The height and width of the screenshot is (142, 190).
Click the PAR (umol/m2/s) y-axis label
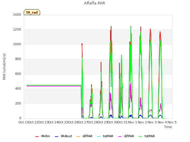(x=4, y=67)
